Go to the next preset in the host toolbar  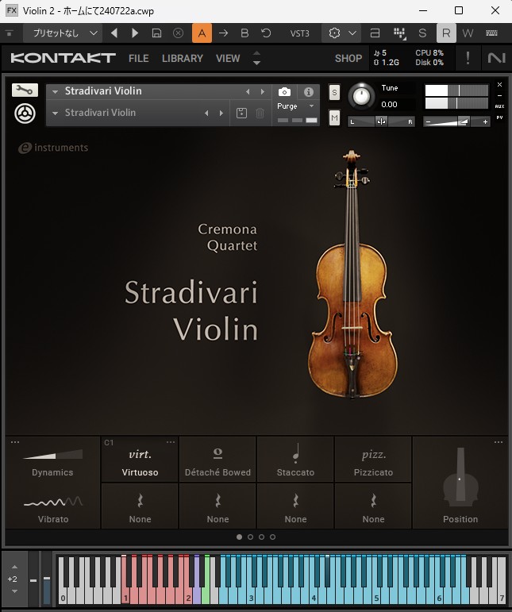coord(135,33)
